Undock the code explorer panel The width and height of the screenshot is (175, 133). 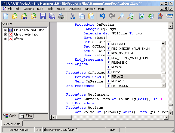pyautogui.click(x=7, y=24)
